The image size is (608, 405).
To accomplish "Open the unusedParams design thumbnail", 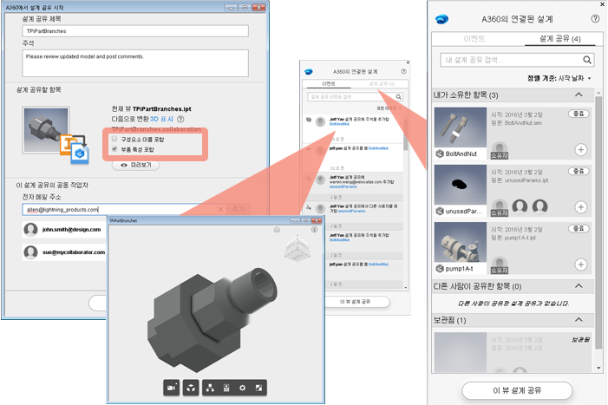I will [461, 185].
